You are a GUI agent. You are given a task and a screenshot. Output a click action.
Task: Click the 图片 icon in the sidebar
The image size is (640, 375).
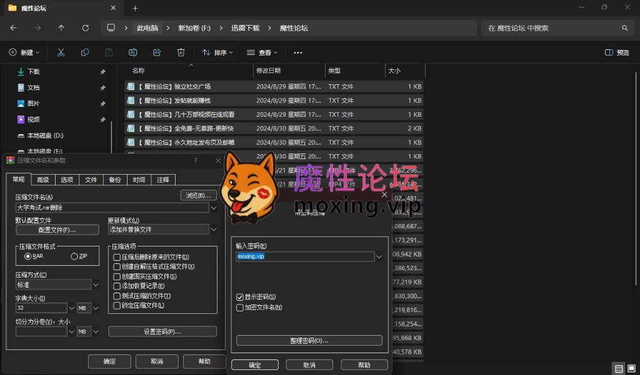pyautogui.click(x=21, y=104)
